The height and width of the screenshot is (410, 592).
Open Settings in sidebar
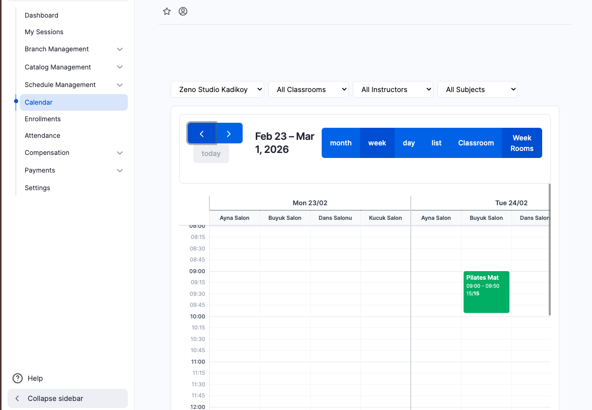click(x=37, y=188)
